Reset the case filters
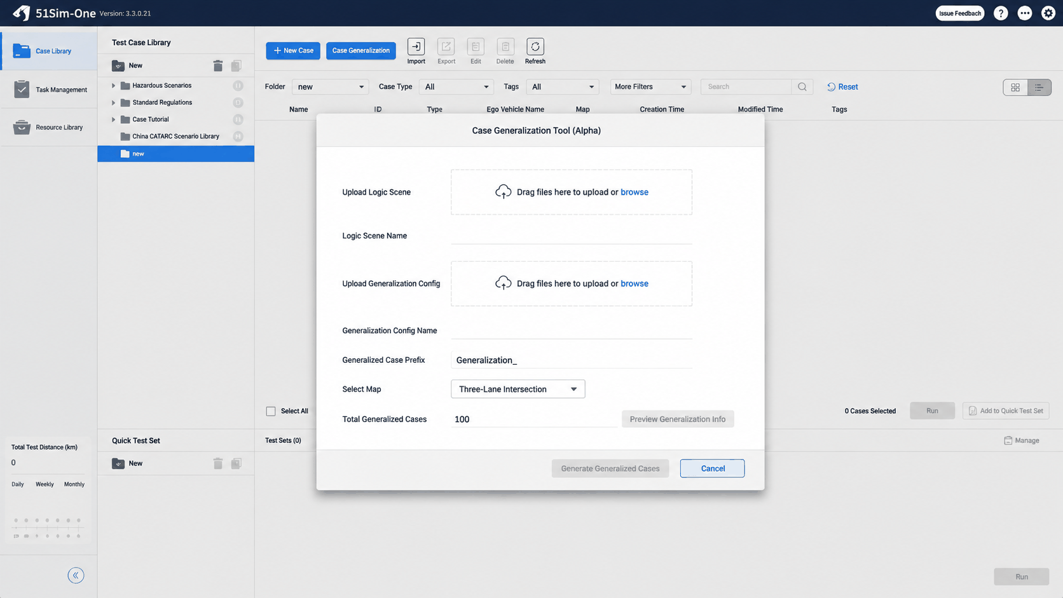Viewport: 1063px width, 598px height. 842,87
